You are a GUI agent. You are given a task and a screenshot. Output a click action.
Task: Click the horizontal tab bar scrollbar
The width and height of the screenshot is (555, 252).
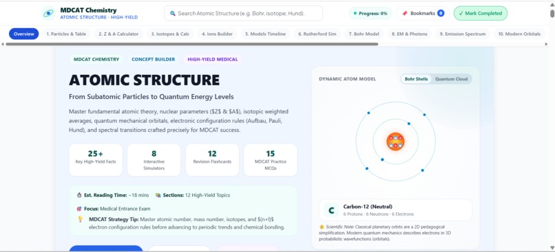[191, 44]
